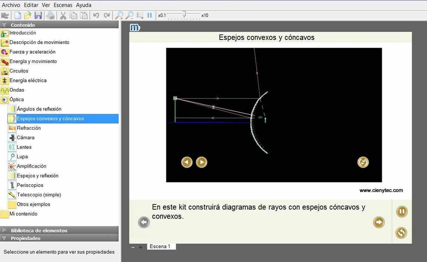Click the zoom in magnifier icon
Viewport: 427px width, 262px height.
click(119, 16)
